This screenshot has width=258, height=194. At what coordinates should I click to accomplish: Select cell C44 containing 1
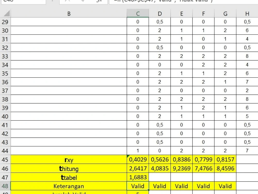(x=138, y=151)
